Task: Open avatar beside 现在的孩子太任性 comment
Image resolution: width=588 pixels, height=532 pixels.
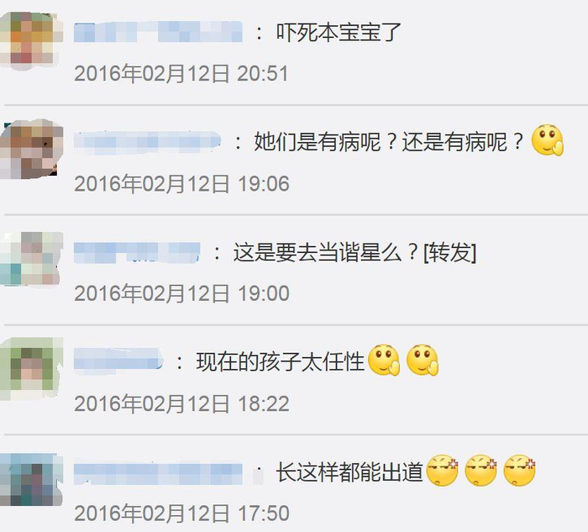Action: pyautogui.click(x=31, y=369)
